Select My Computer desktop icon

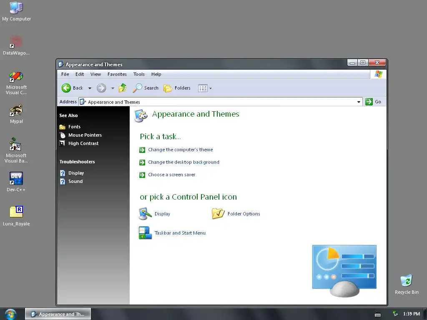(x=16, y=11)
